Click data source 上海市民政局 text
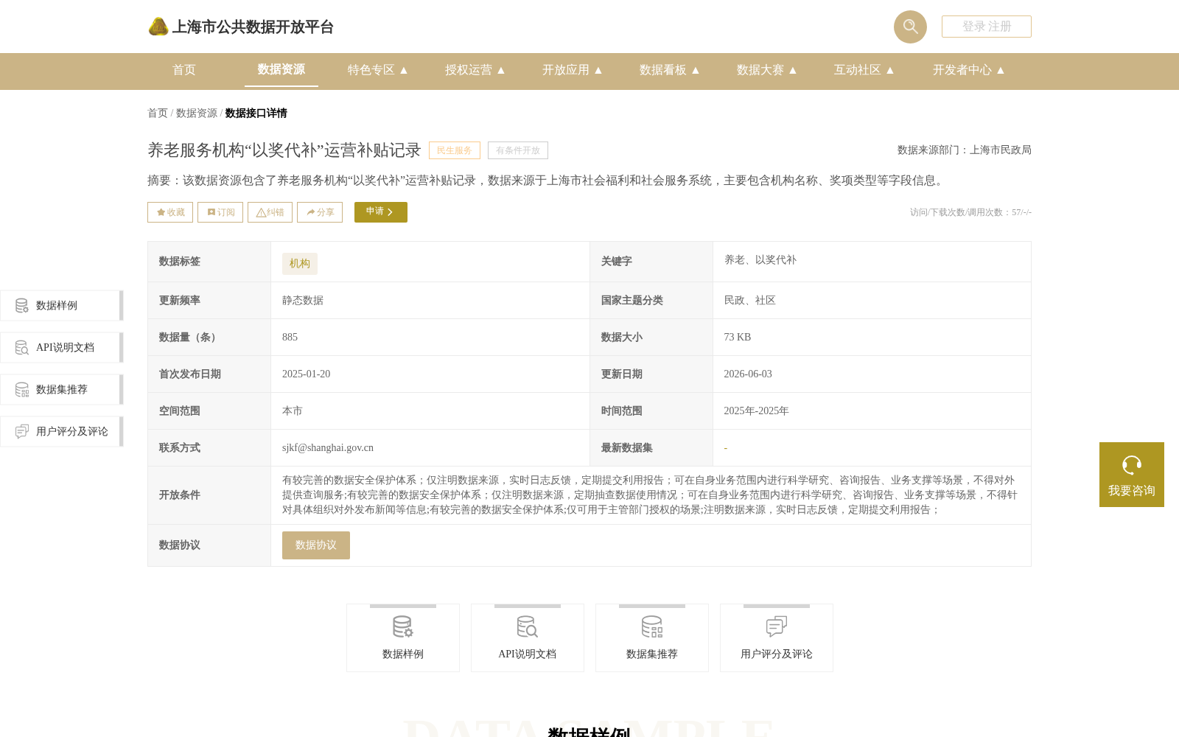Image resolution: width=1179 pixels, height=737 pixels. [1001, 150]
